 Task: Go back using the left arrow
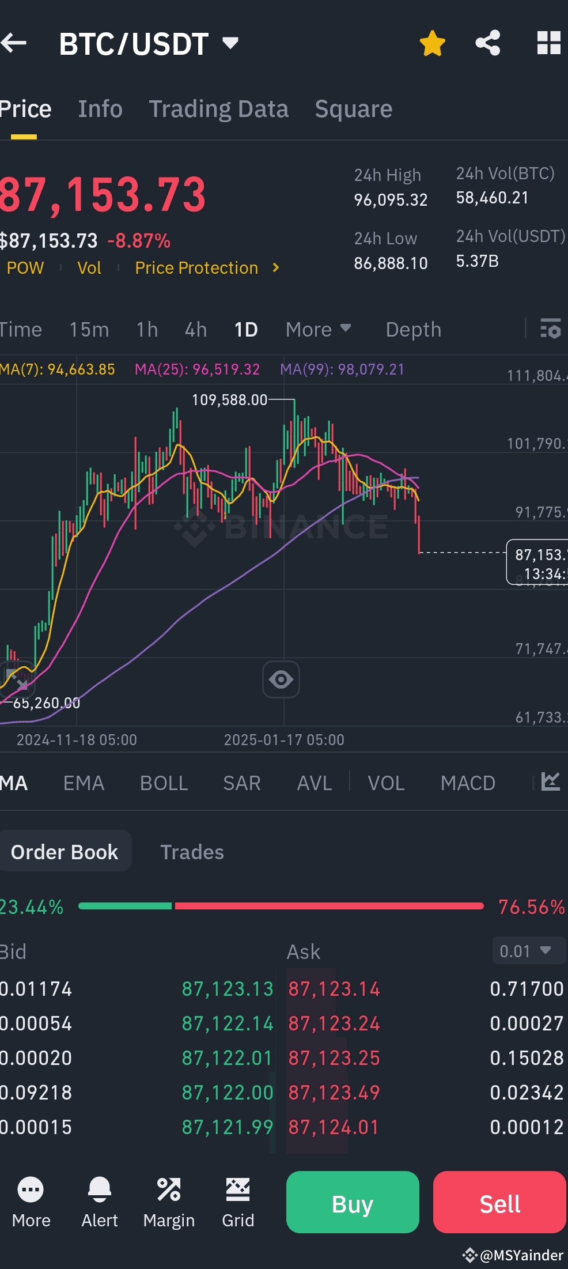(x=14, y=43)
